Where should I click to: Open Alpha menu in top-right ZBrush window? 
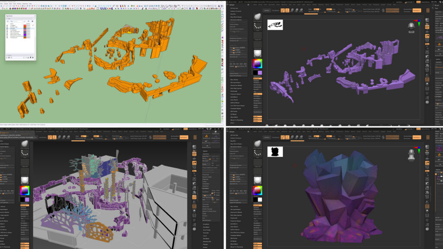coord(254,5)
